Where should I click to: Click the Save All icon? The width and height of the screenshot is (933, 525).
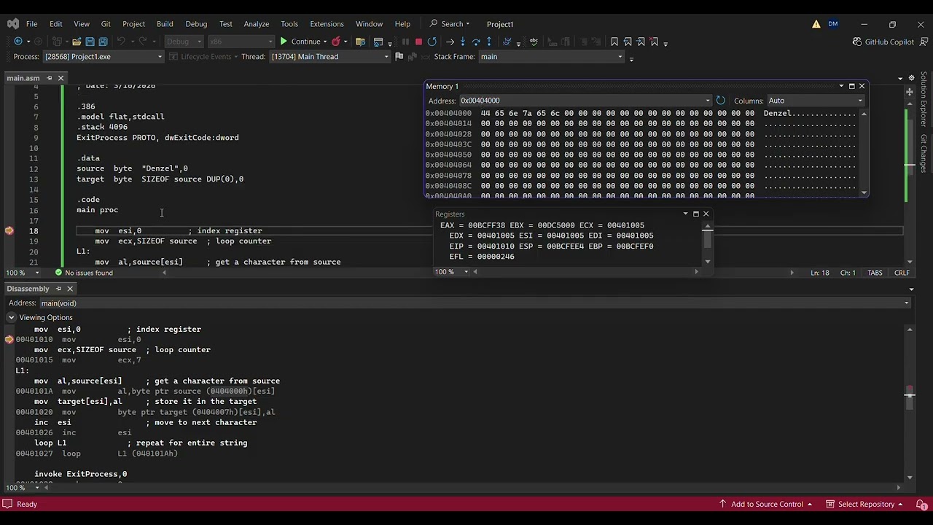[103, 42]
